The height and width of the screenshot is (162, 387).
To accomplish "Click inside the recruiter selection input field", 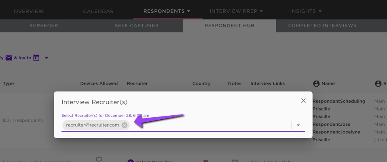I will pos(210,125).
